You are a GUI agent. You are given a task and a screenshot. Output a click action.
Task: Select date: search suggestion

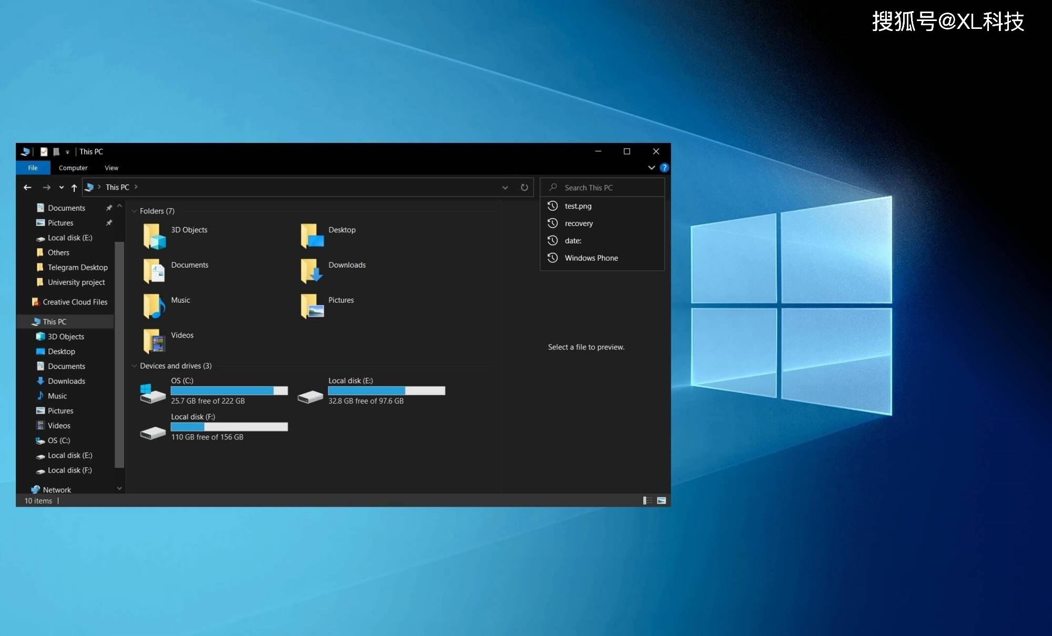click(x=602, y=241)
